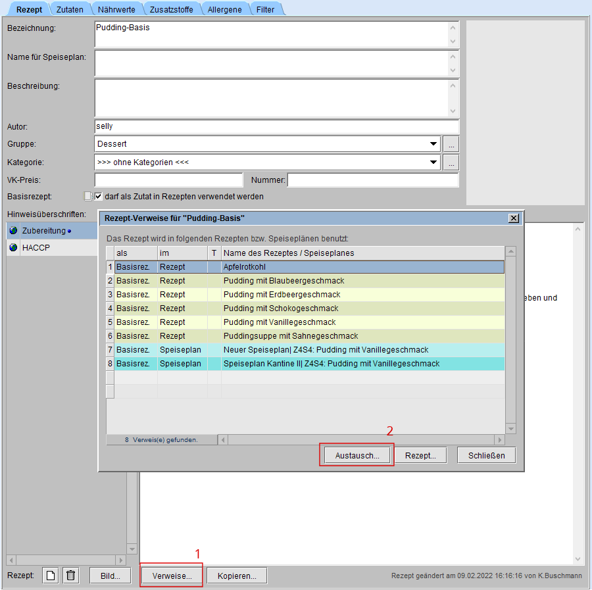Close the Rezept-Verweise dialog with the X icon

[x=513, y=218]
